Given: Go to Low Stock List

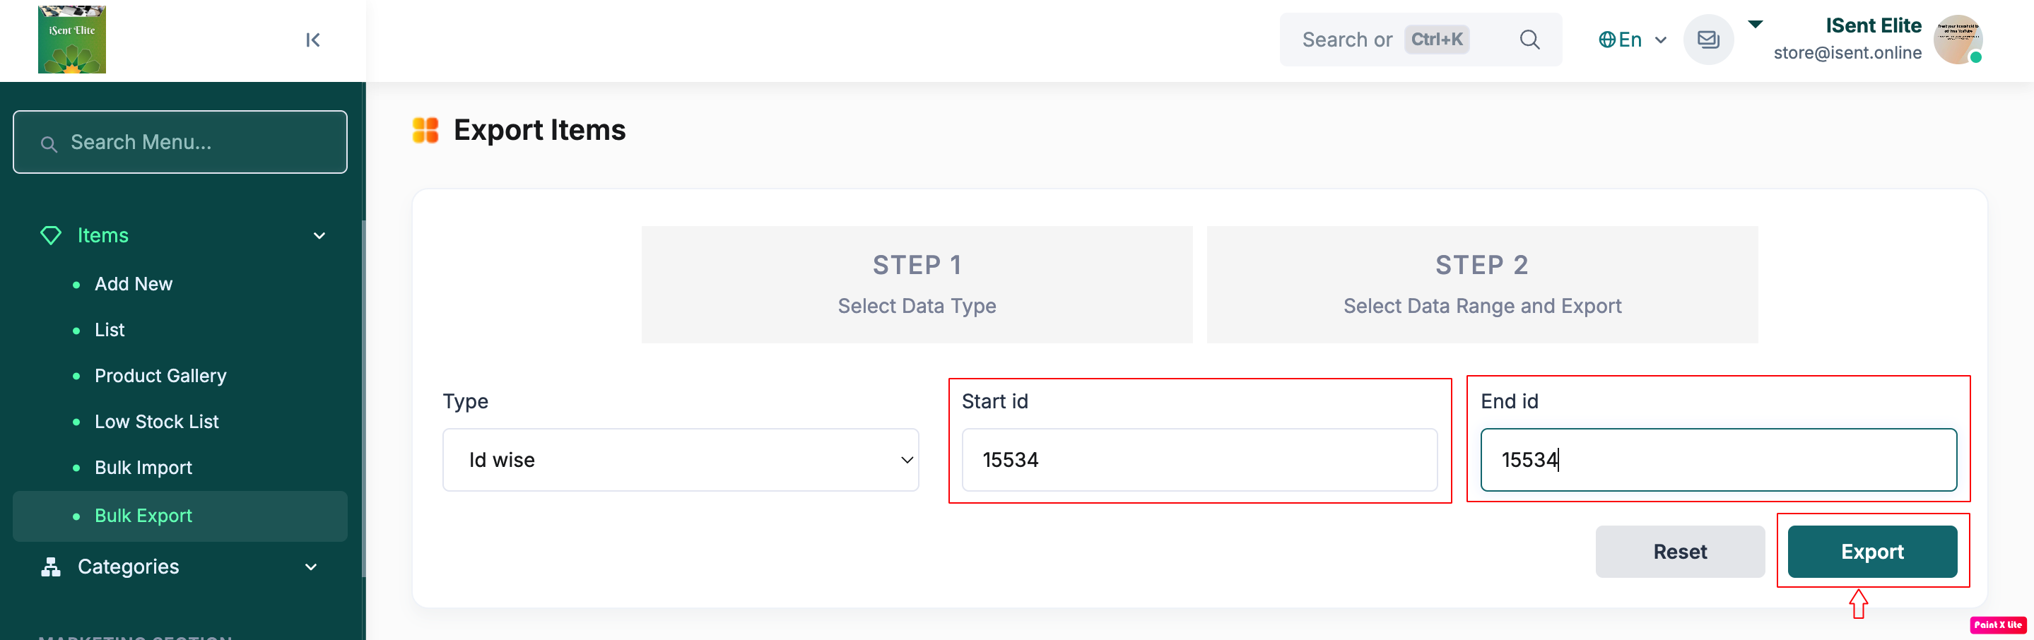Looking at the screenshot, I should click(156, 422).
